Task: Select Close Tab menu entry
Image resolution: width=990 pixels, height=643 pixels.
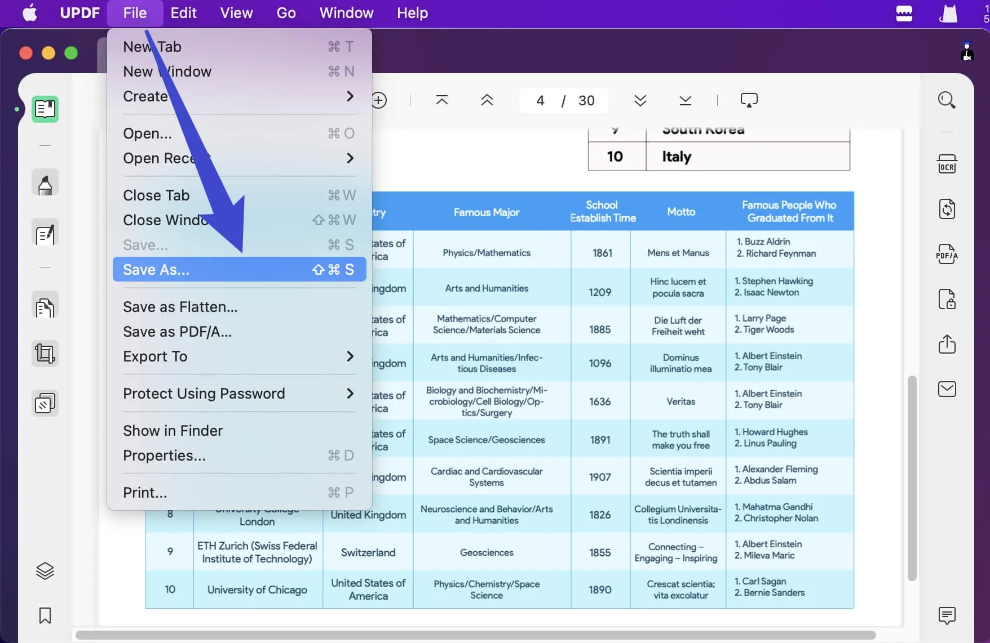Action: tap(240, 195)
